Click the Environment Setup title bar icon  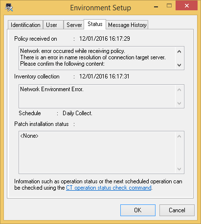coord(9,7)
